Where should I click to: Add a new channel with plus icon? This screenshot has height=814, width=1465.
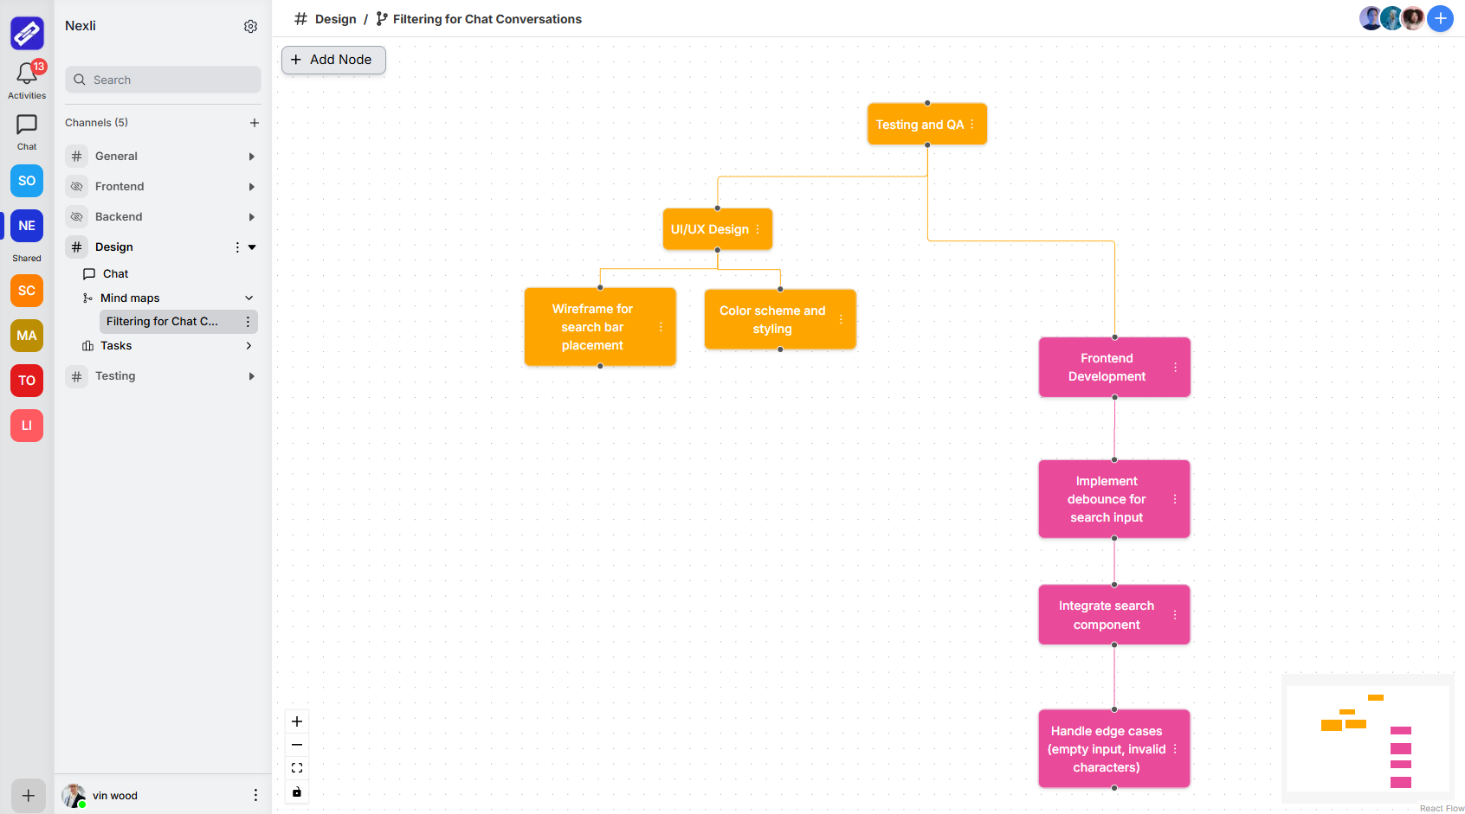255,123
